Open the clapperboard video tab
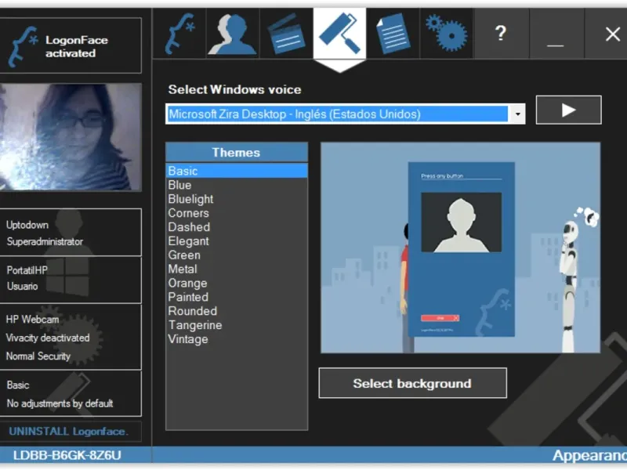627x470 pixels. click(x=286, y=34)
